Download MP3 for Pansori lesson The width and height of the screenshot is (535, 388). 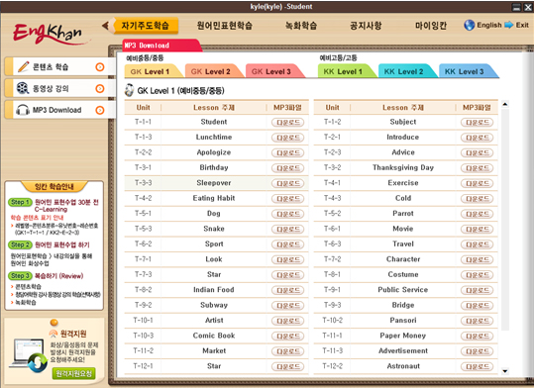pyautogui.click(x=477, y=321)
